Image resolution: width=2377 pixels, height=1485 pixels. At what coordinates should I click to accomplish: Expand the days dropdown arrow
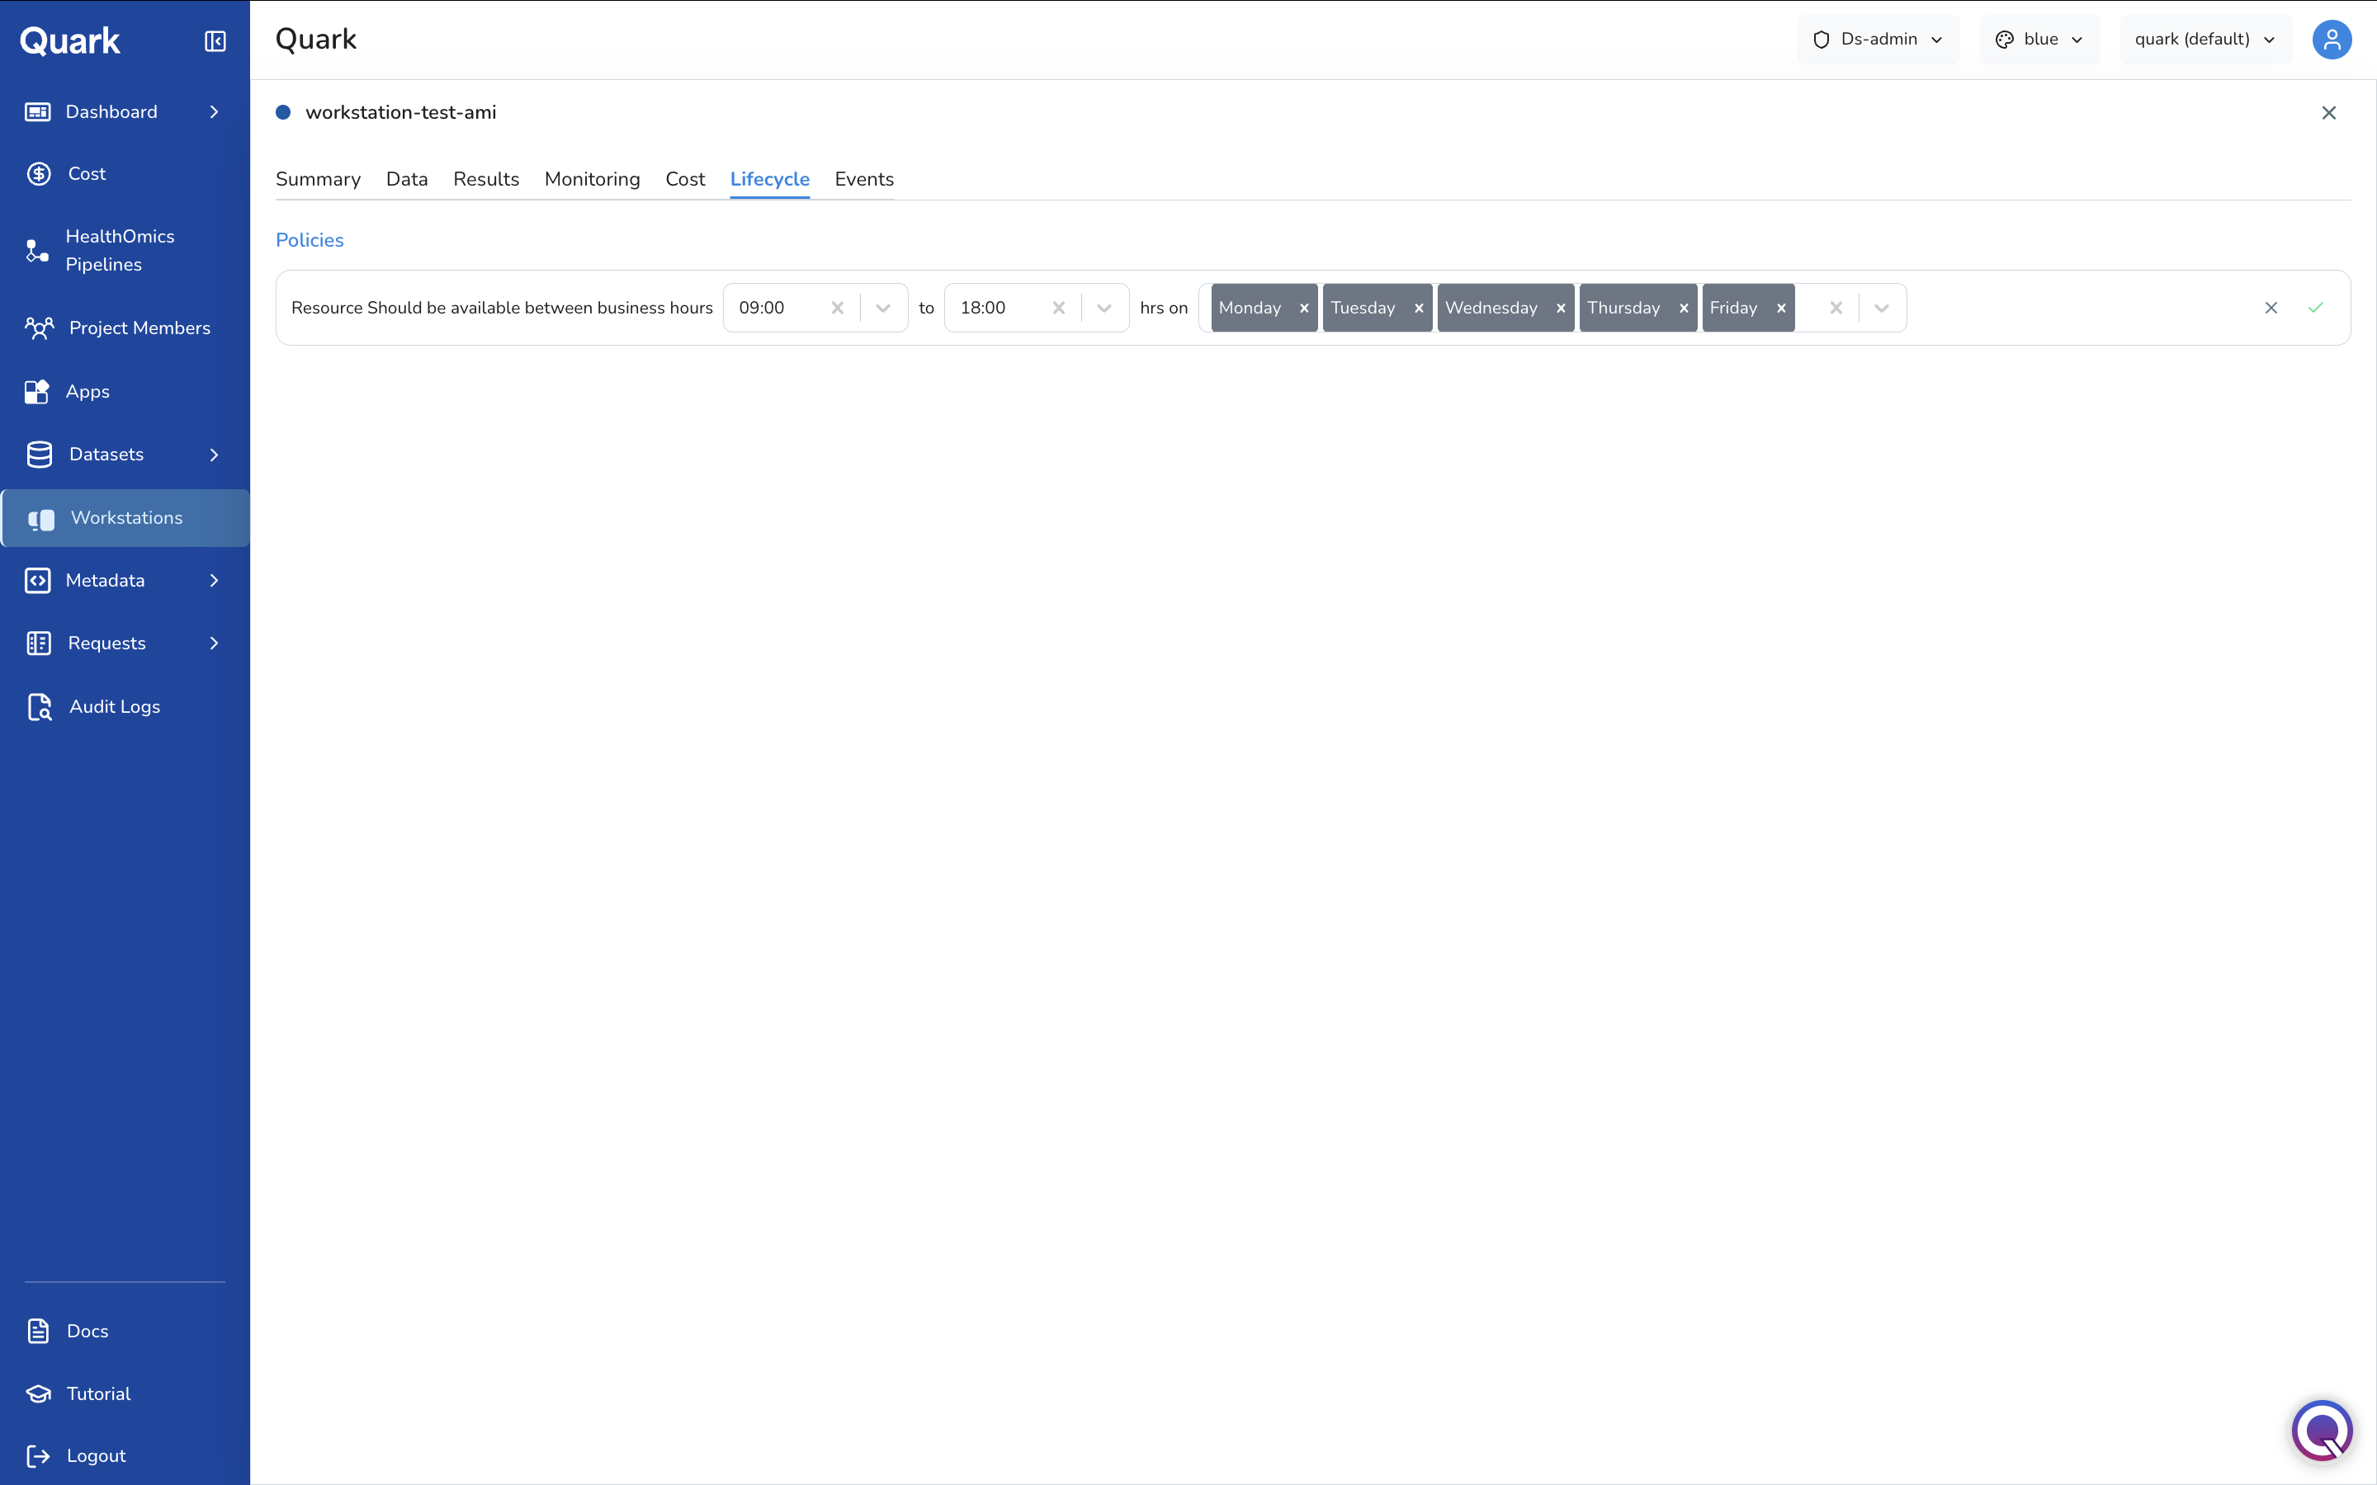1882,308
